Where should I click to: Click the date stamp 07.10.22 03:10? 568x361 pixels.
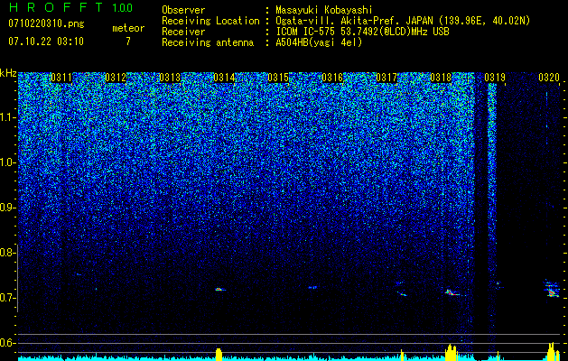(46, 42)
